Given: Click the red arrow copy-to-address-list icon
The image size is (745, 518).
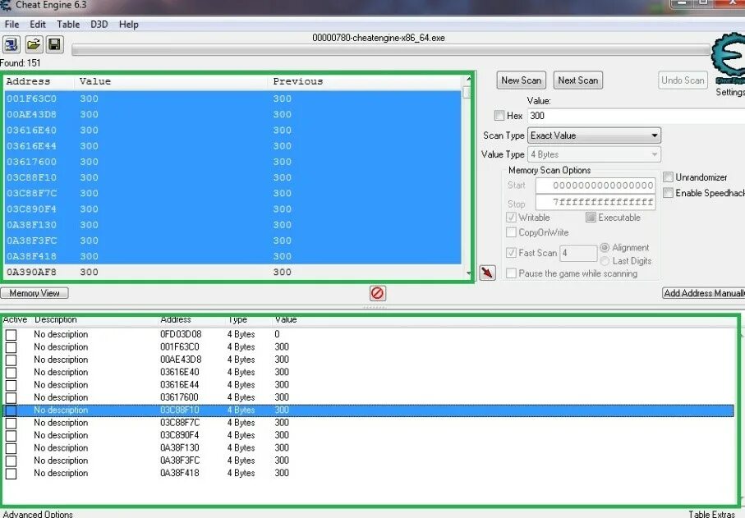Looking at the screenshot, I should (x=487, y=273).
